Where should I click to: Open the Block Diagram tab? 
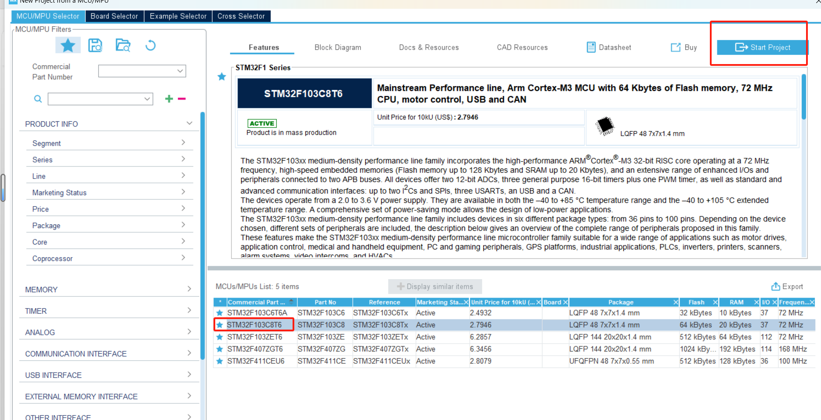point(337,47)
